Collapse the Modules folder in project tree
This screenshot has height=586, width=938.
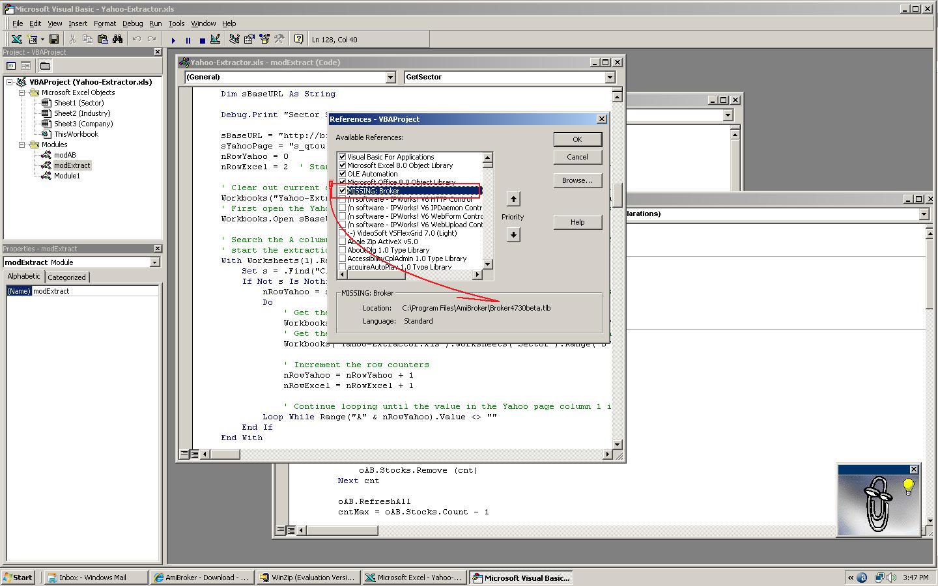tap(21, 145)
